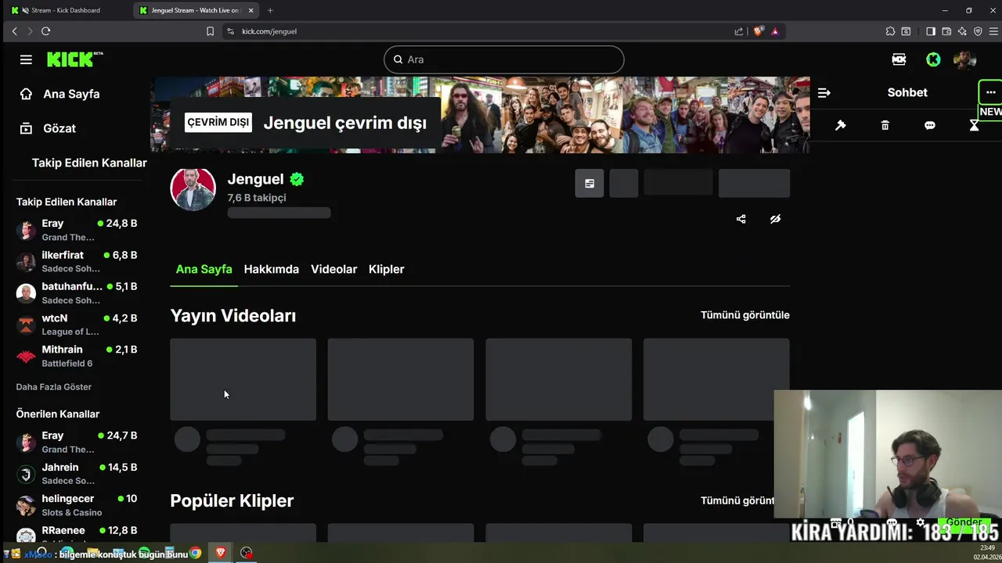
Task: Expand Daha Fazla Göster list
Action: [54, 387]
